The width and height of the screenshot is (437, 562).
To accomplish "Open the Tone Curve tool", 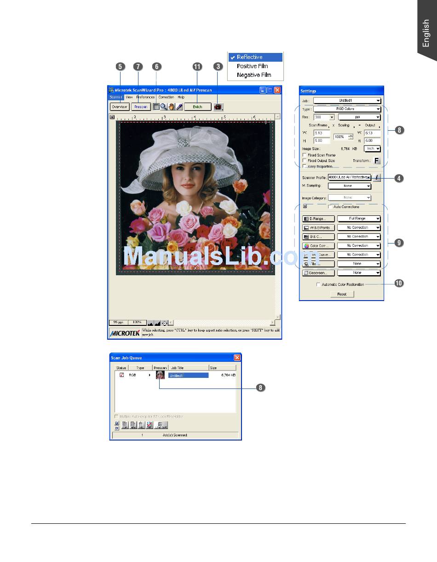I will [x=318, y=255].
